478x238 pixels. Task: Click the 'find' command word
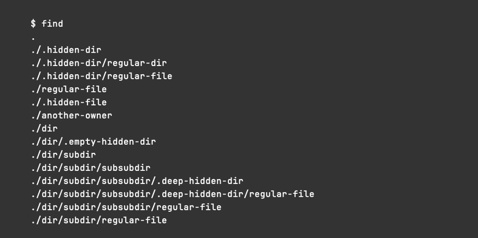point(52,24)
